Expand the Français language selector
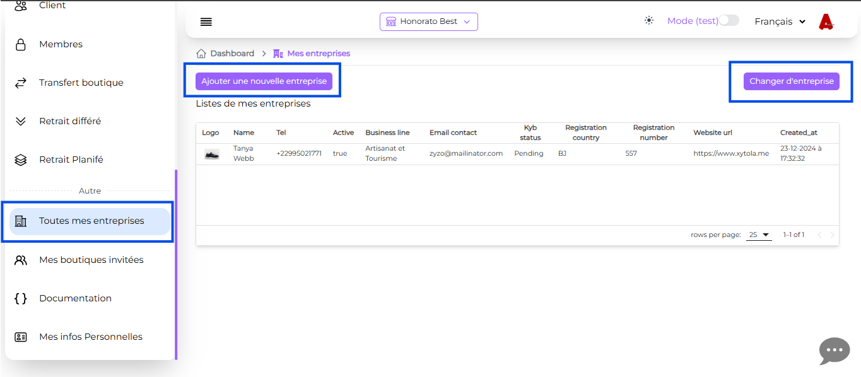This screenshot has height=377, width=861. (780, 21)
